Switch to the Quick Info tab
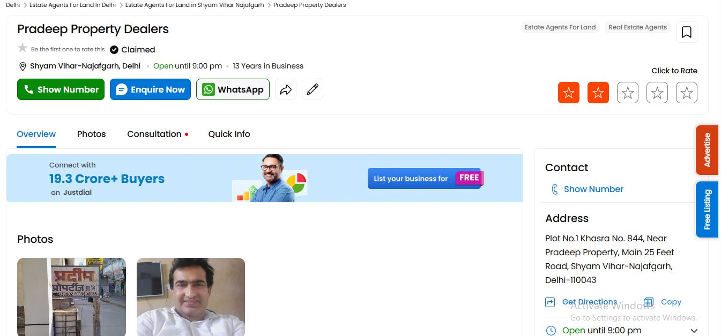The width and height of the screenshot is (721, 336). (x=229, y=134)
